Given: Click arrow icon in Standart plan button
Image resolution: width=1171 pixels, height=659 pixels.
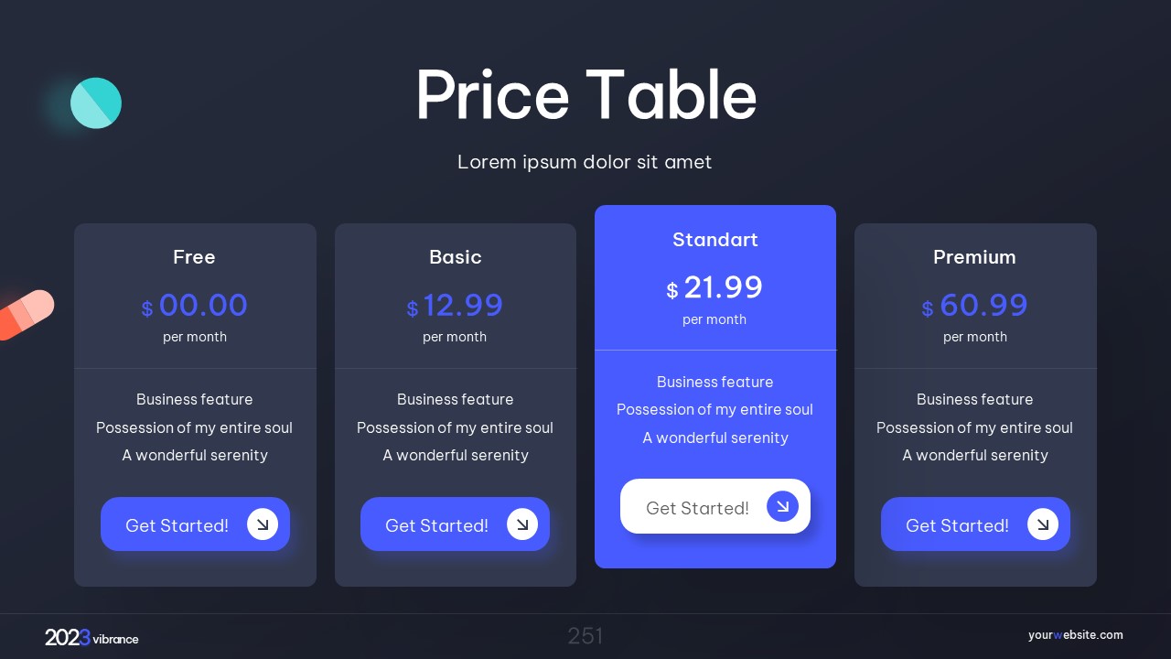Looking at the screenshot, I should [782, 506].
